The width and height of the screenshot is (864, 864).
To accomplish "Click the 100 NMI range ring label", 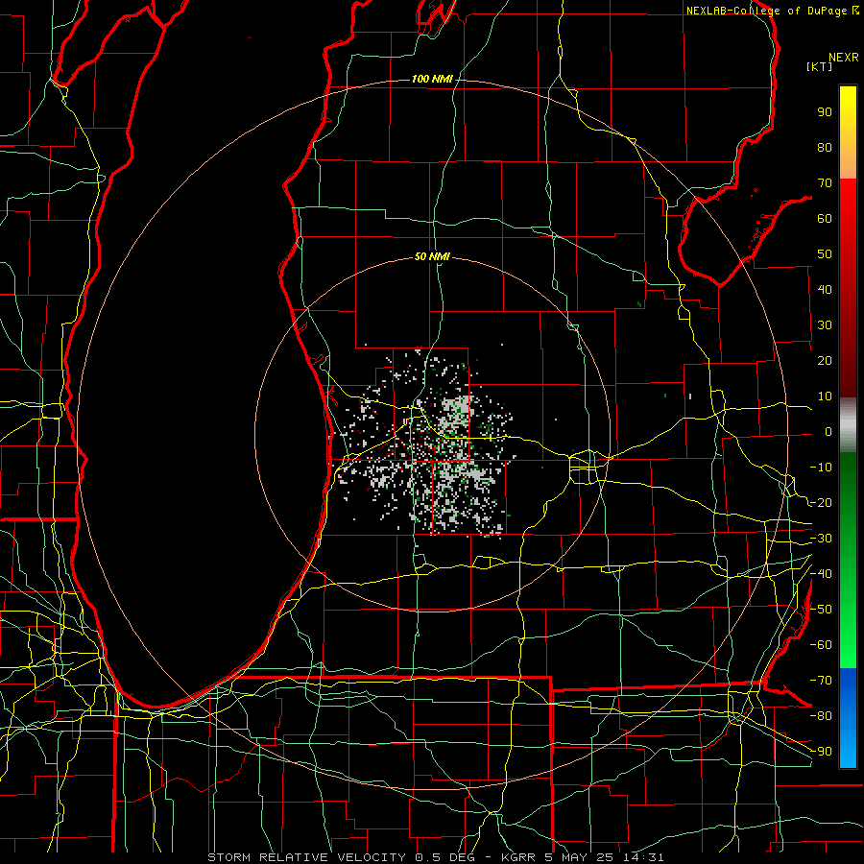I will click(432, 80).
